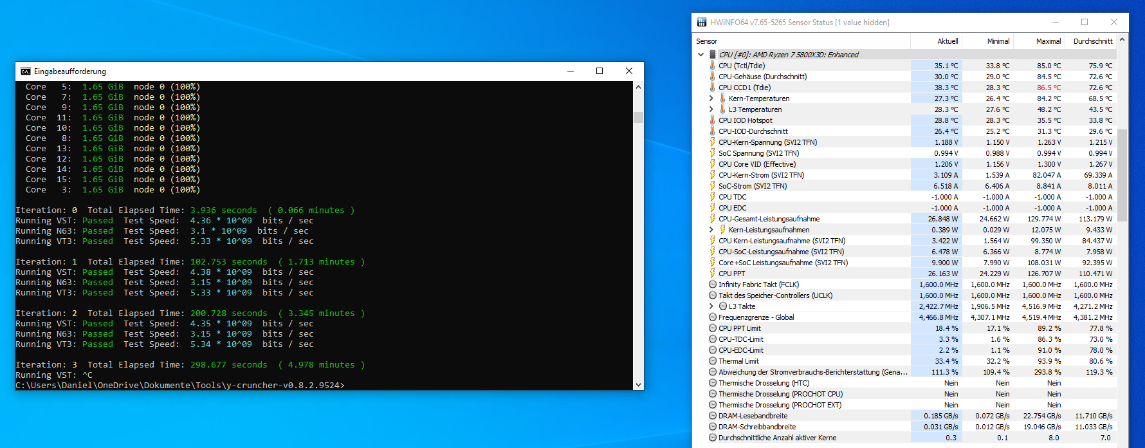Click 'Iteration: 3' elapsed time line in console
Image resolution: width=1145 pixels, height=448 pixels.
tap(190, 365)
